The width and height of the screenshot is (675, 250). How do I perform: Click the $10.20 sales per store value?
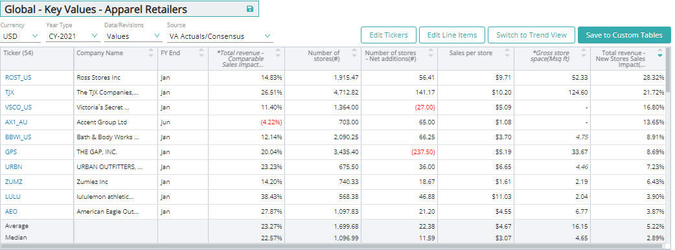502,92
